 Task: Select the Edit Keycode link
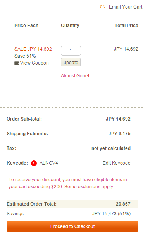117,163
